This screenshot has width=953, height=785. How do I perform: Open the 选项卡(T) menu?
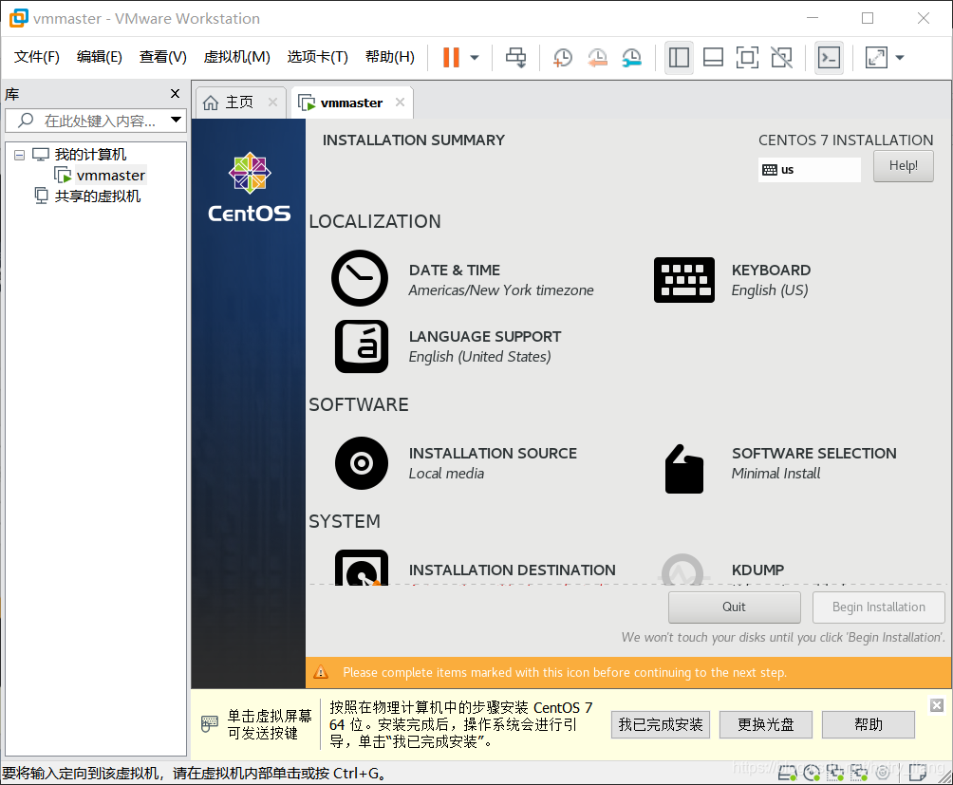pos(317,57)
